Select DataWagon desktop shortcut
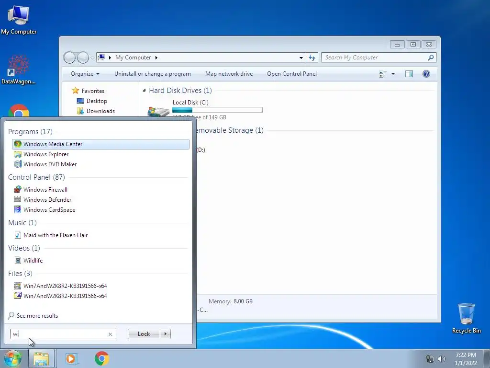 19,69
